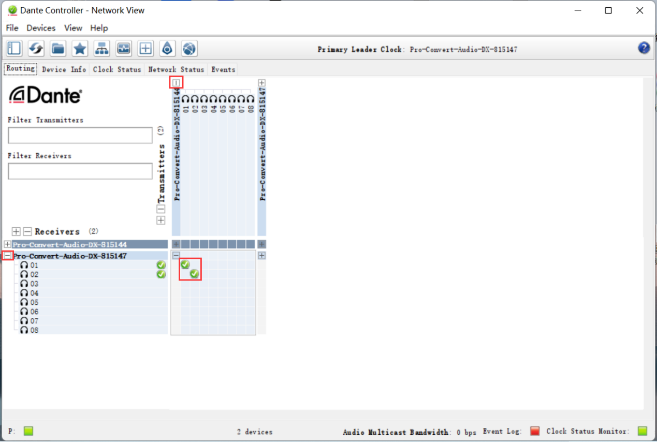The width and height of the screenshot is (657, 442).
Task: Switch to the Clock Status tab
Action: (117, 69)
